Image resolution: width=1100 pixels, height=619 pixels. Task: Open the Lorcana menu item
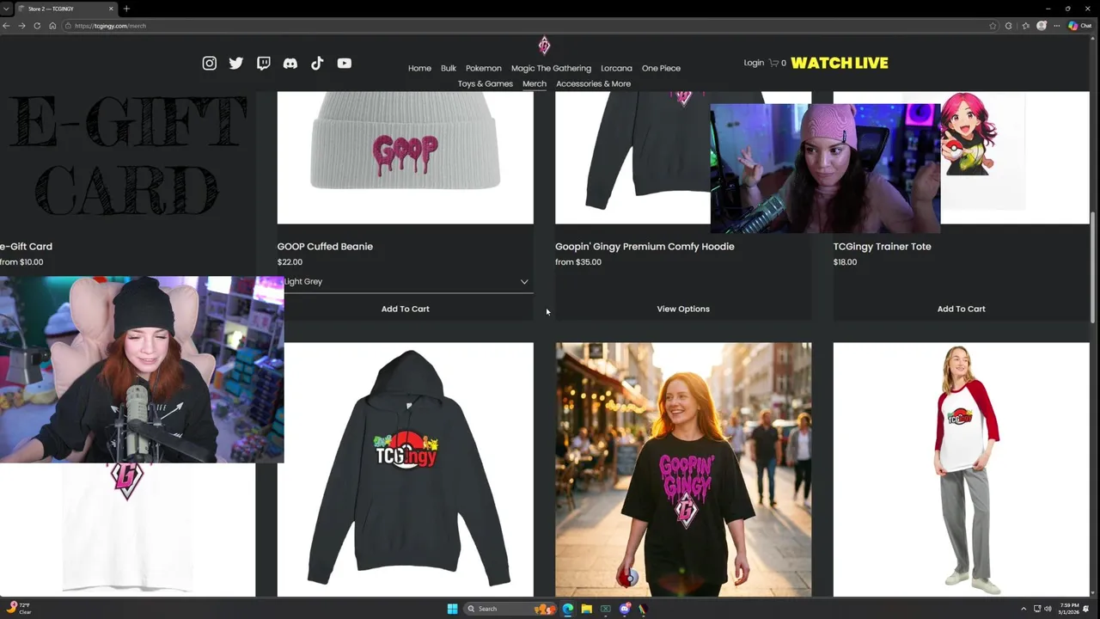tap(616, 68)
